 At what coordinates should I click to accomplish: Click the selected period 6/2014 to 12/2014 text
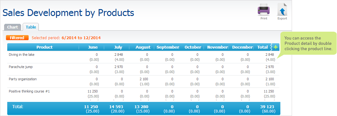[x=81, y=38]
